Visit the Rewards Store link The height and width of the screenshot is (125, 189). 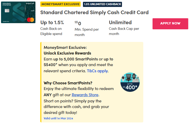point(85,95)
